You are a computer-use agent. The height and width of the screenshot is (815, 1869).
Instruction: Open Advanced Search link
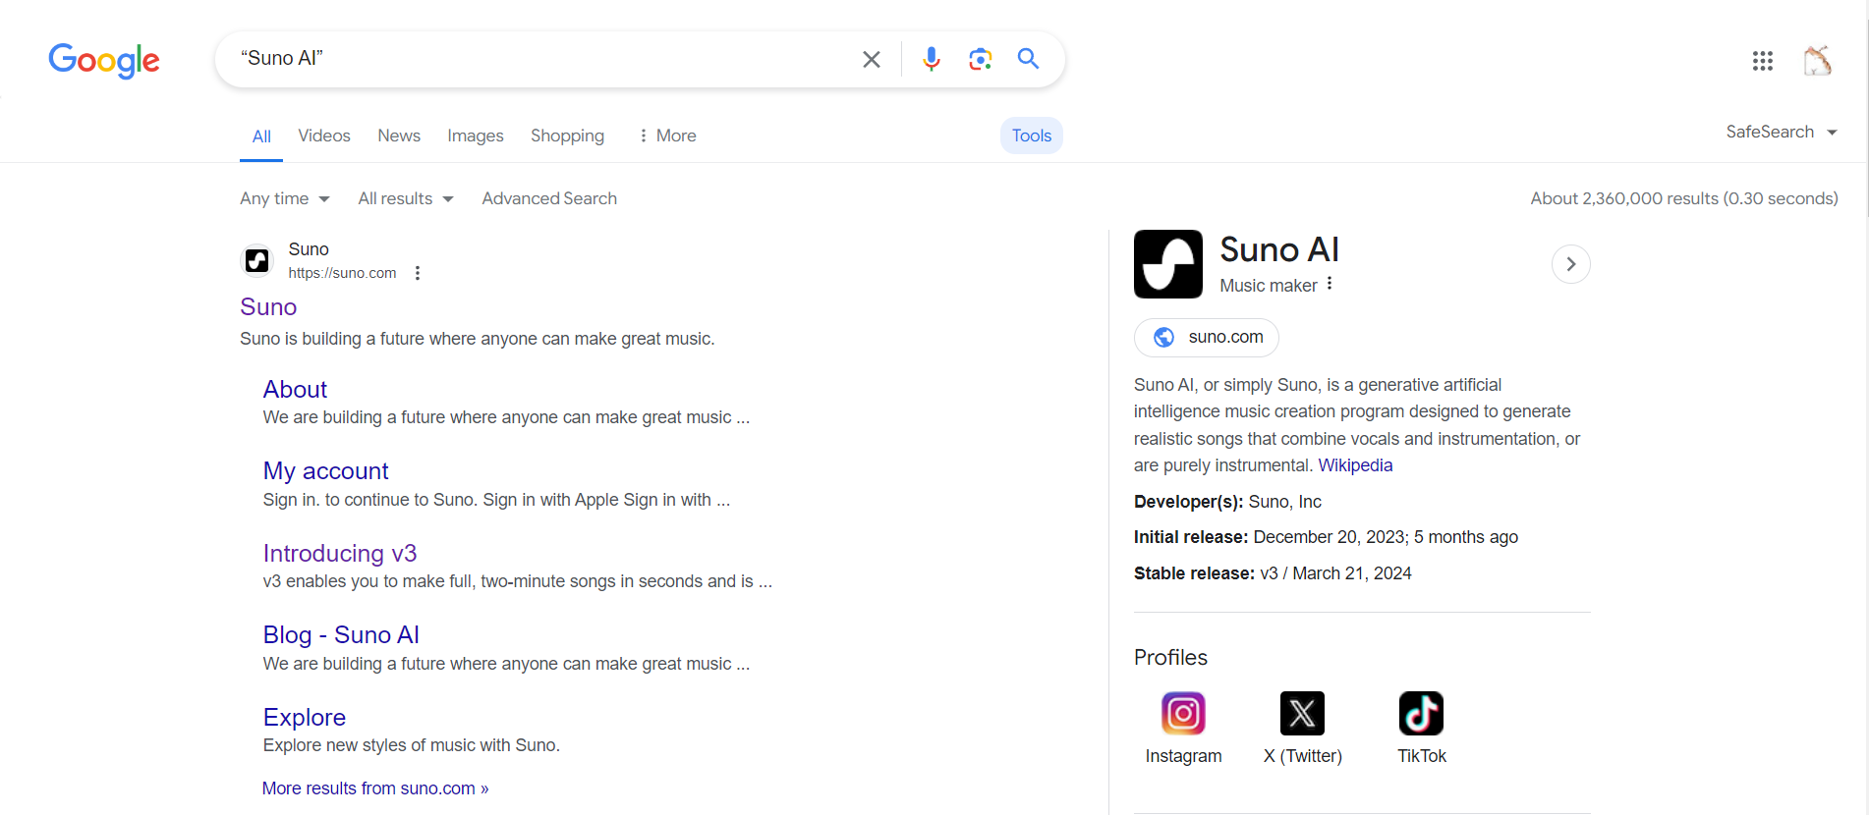pyautogui.click(x=549, y=198)
